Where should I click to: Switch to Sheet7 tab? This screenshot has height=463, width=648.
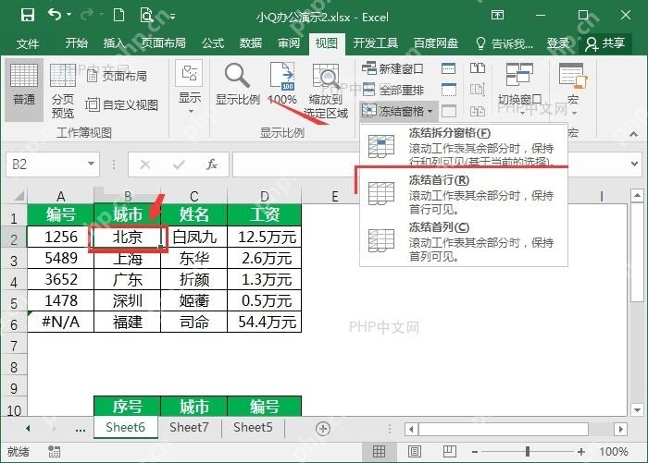click(x=189, y=428)
